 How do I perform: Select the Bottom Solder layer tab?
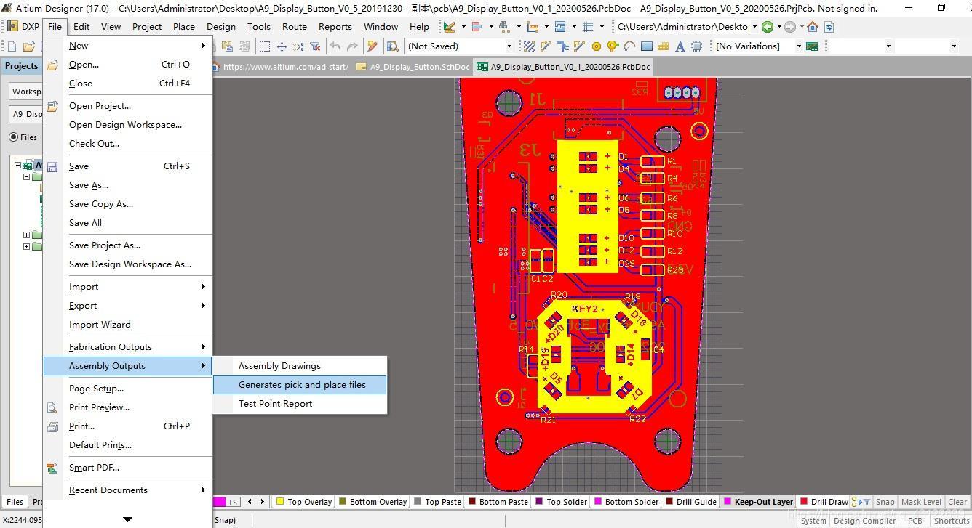tap(626, 502)
